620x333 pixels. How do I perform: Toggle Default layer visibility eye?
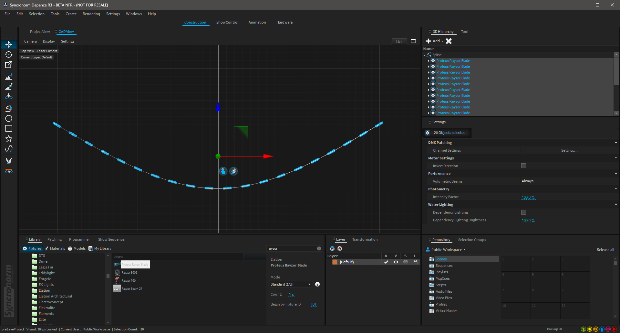click(396, 262)
